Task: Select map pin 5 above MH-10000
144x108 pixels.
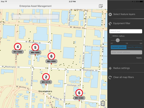Action: (35, 47)
